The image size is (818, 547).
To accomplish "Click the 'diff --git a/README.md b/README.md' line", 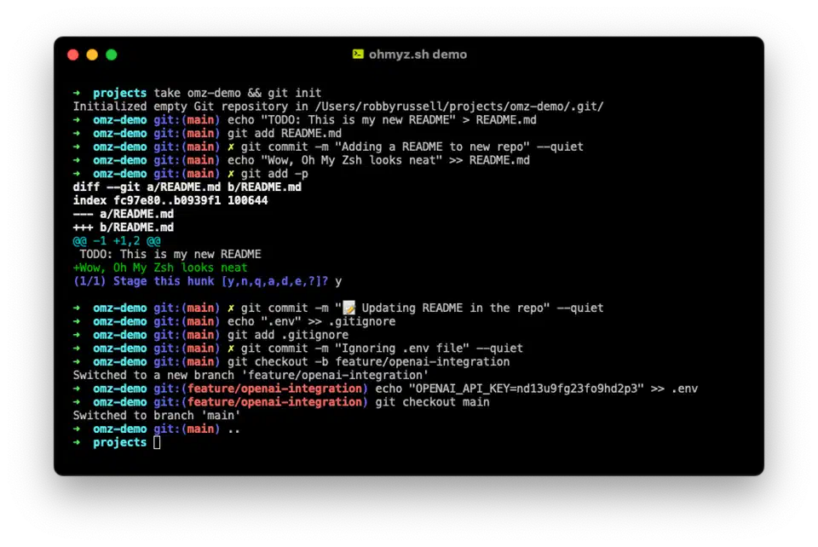I will click(187, 187).
